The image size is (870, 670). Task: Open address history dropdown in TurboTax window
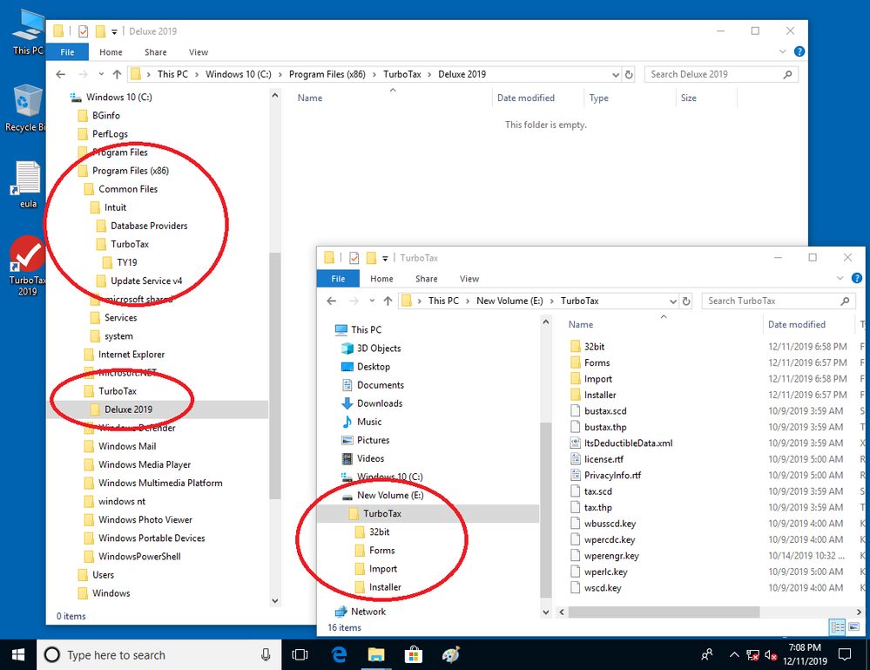(x=673, y=301)
